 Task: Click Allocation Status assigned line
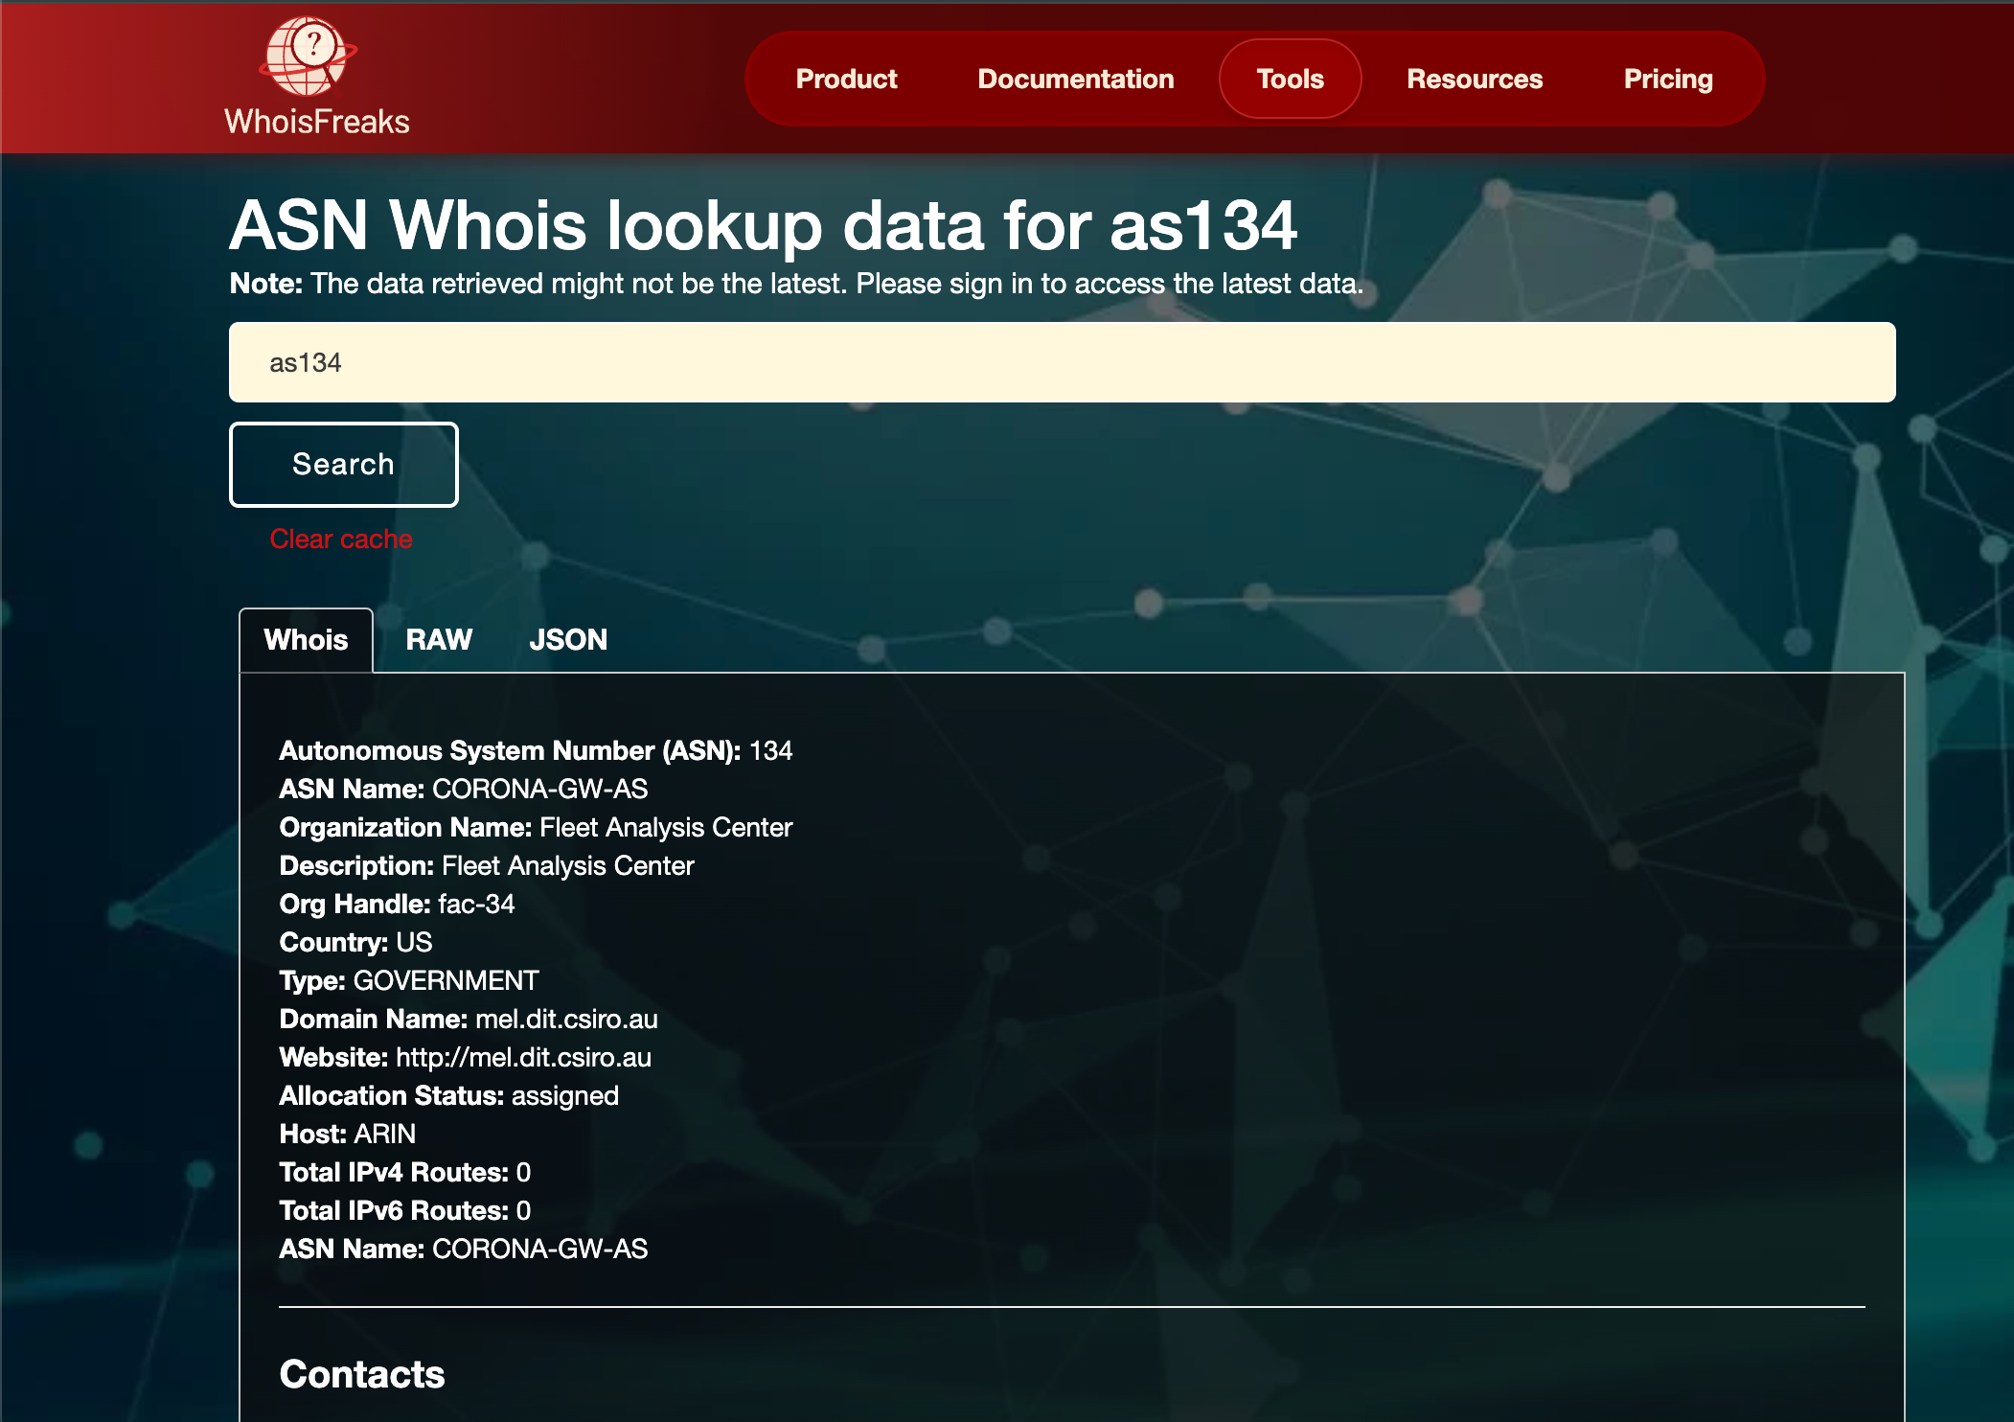[x=448, y=1096]
